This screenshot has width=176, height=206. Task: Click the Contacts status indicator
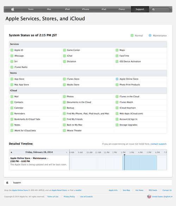(12, 102)
